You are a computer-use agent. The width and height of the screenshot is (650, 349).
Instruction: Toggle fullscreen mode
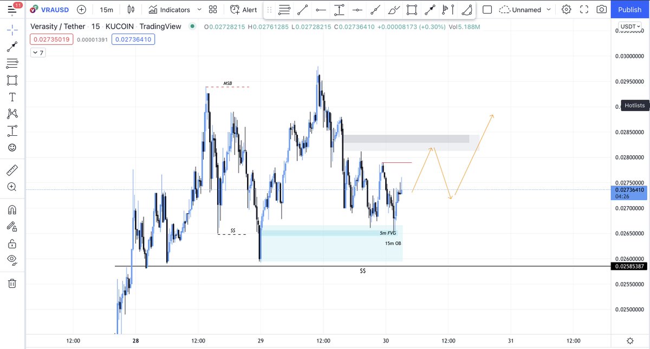[x=584, y=9]
